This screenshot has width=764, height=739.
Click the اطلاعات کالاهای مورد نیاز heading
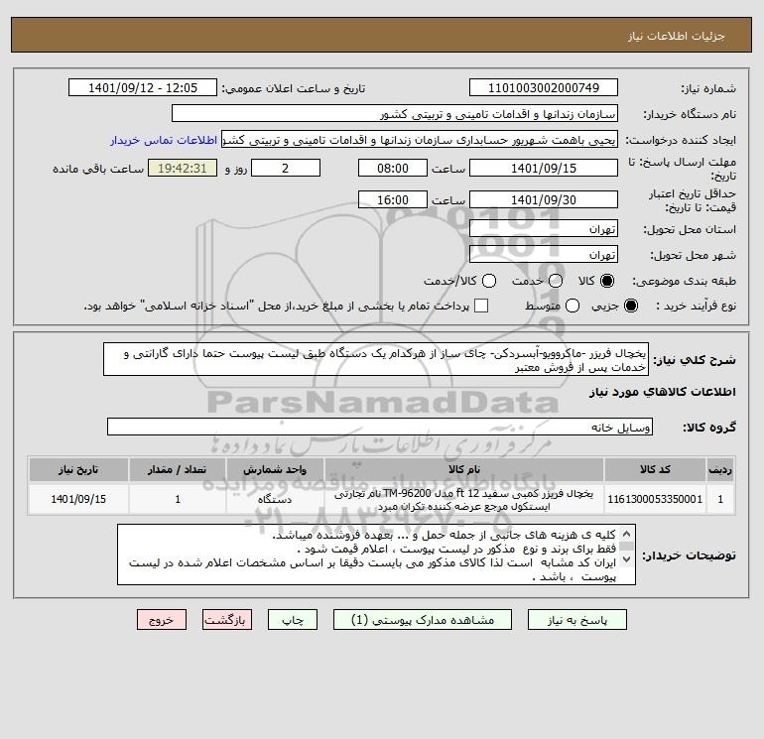pos(663,392)
